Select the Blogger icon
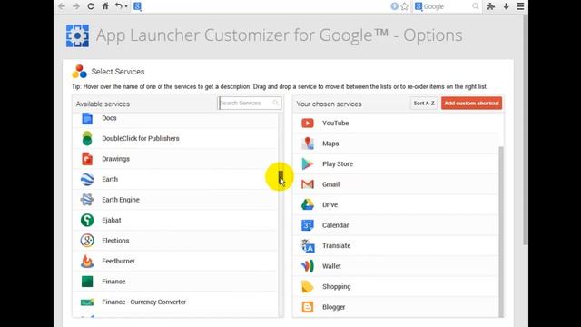This screenshot has height=327, width=581. pos(308,307)
